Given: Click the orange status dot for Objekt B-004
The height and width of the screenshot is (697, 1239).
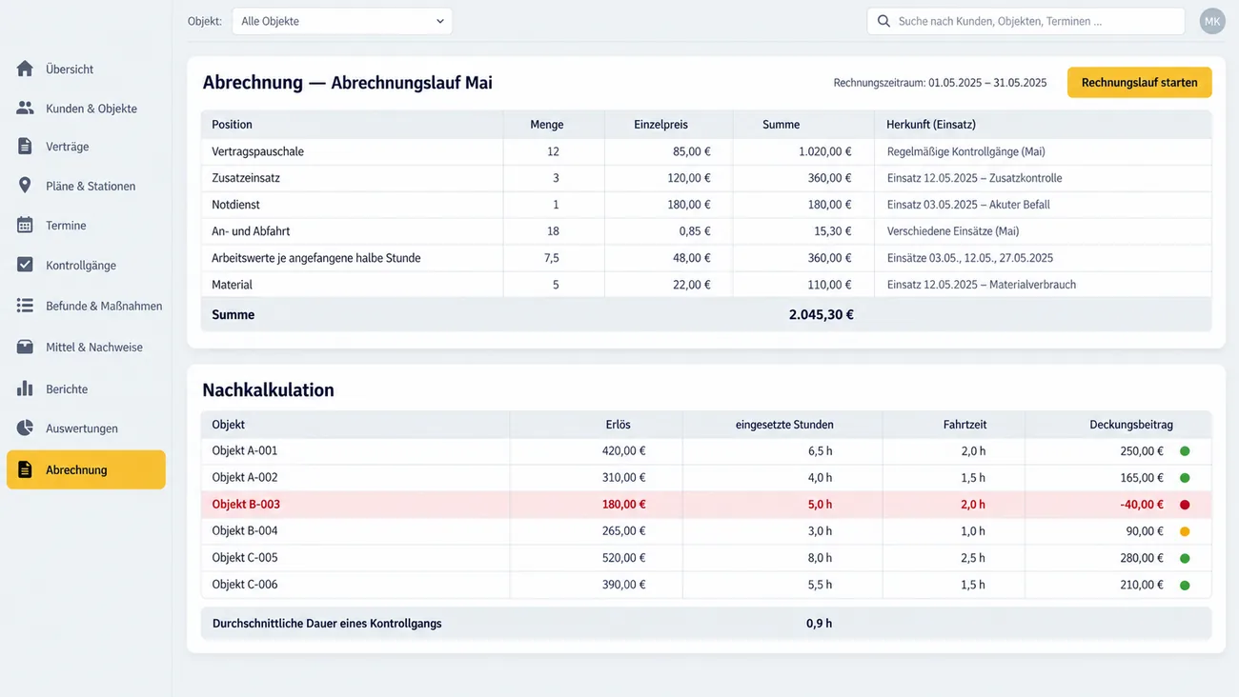Looking at the screenshot, I should 1185,531.
